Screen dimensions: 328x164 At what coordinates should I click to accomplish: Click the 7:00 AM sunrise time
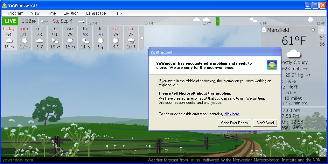(x=291, y=111)
